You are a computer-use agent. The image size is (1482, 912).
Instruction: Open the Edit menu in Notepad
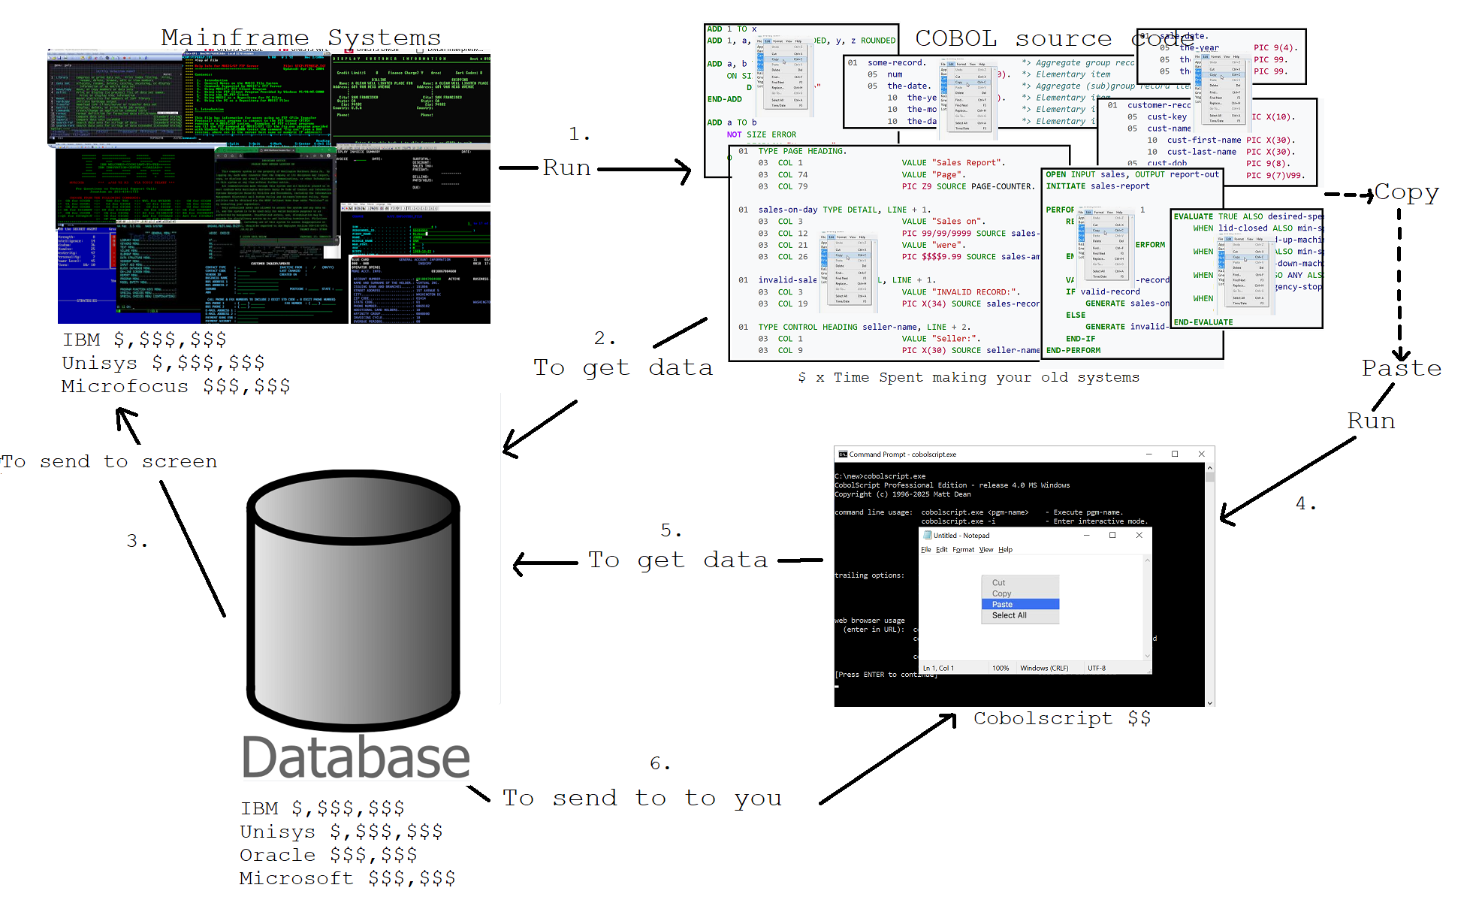[941, 550]
